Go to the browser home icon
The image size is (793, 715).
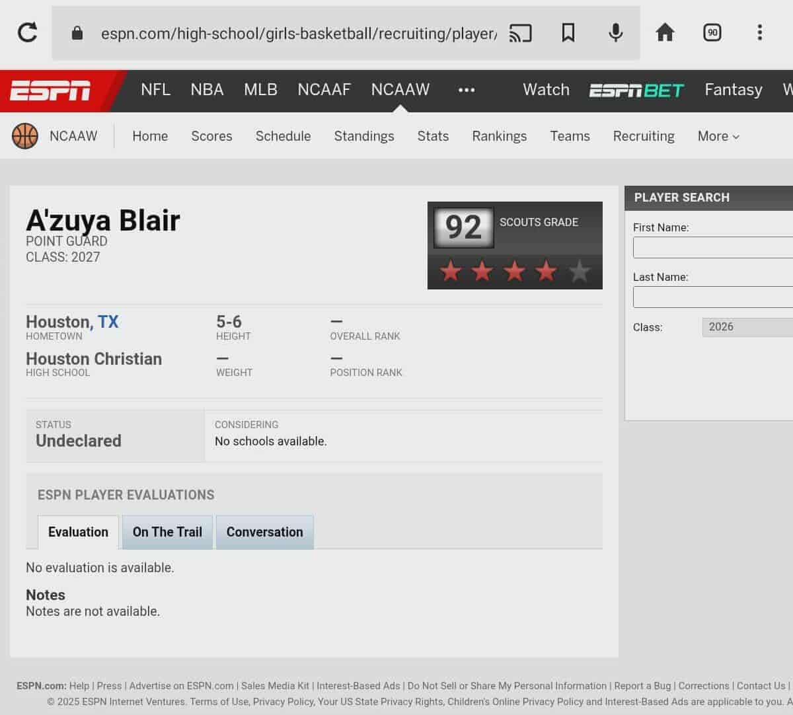coord(664,32)
